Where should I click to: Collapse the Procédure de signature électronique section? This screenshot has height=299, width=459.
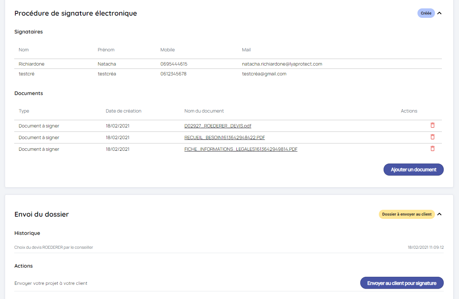click(439, 13)
